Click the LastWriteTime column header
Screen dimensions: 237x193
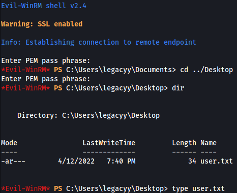(x=109, y=143)
